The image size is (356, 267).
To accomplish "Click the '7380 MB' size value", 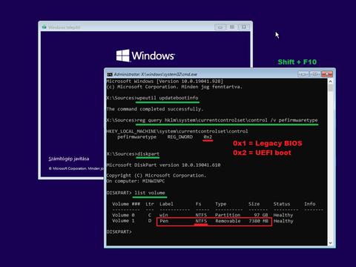I will [259, 221].
